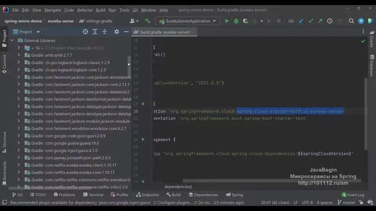Viewport: 376px width, 211px height.
Task: Open the user account icon dropdown
Action: [134, 21]
